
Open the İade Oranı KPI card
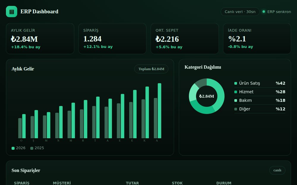[257, 39]
